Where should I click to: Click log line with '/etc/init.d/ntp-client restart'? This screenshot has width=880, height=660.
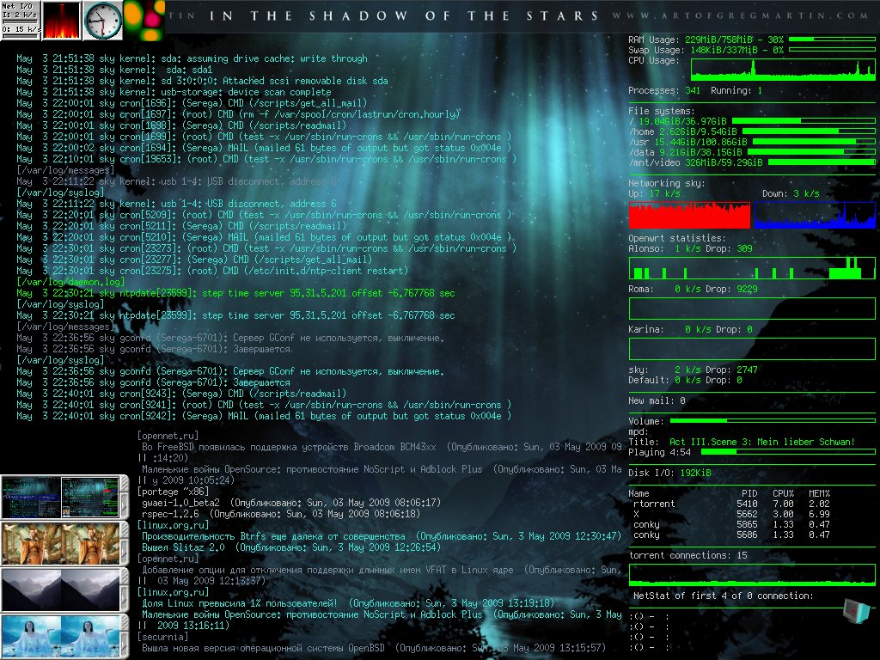point(213,271)
